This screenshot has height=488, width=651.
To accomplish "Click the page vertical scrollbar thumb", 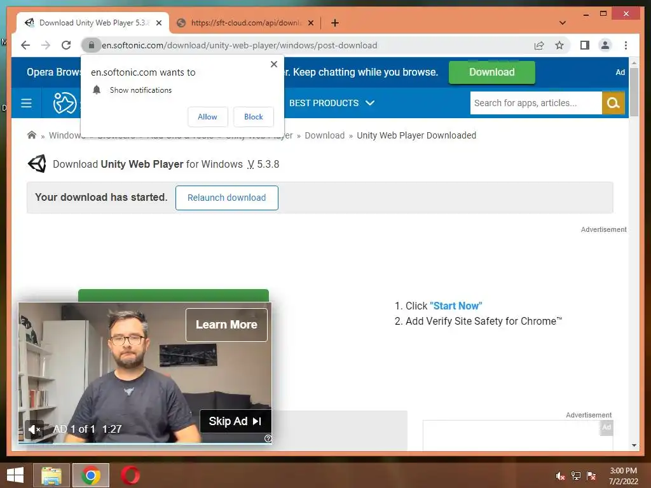I will [x=634, y=91].
